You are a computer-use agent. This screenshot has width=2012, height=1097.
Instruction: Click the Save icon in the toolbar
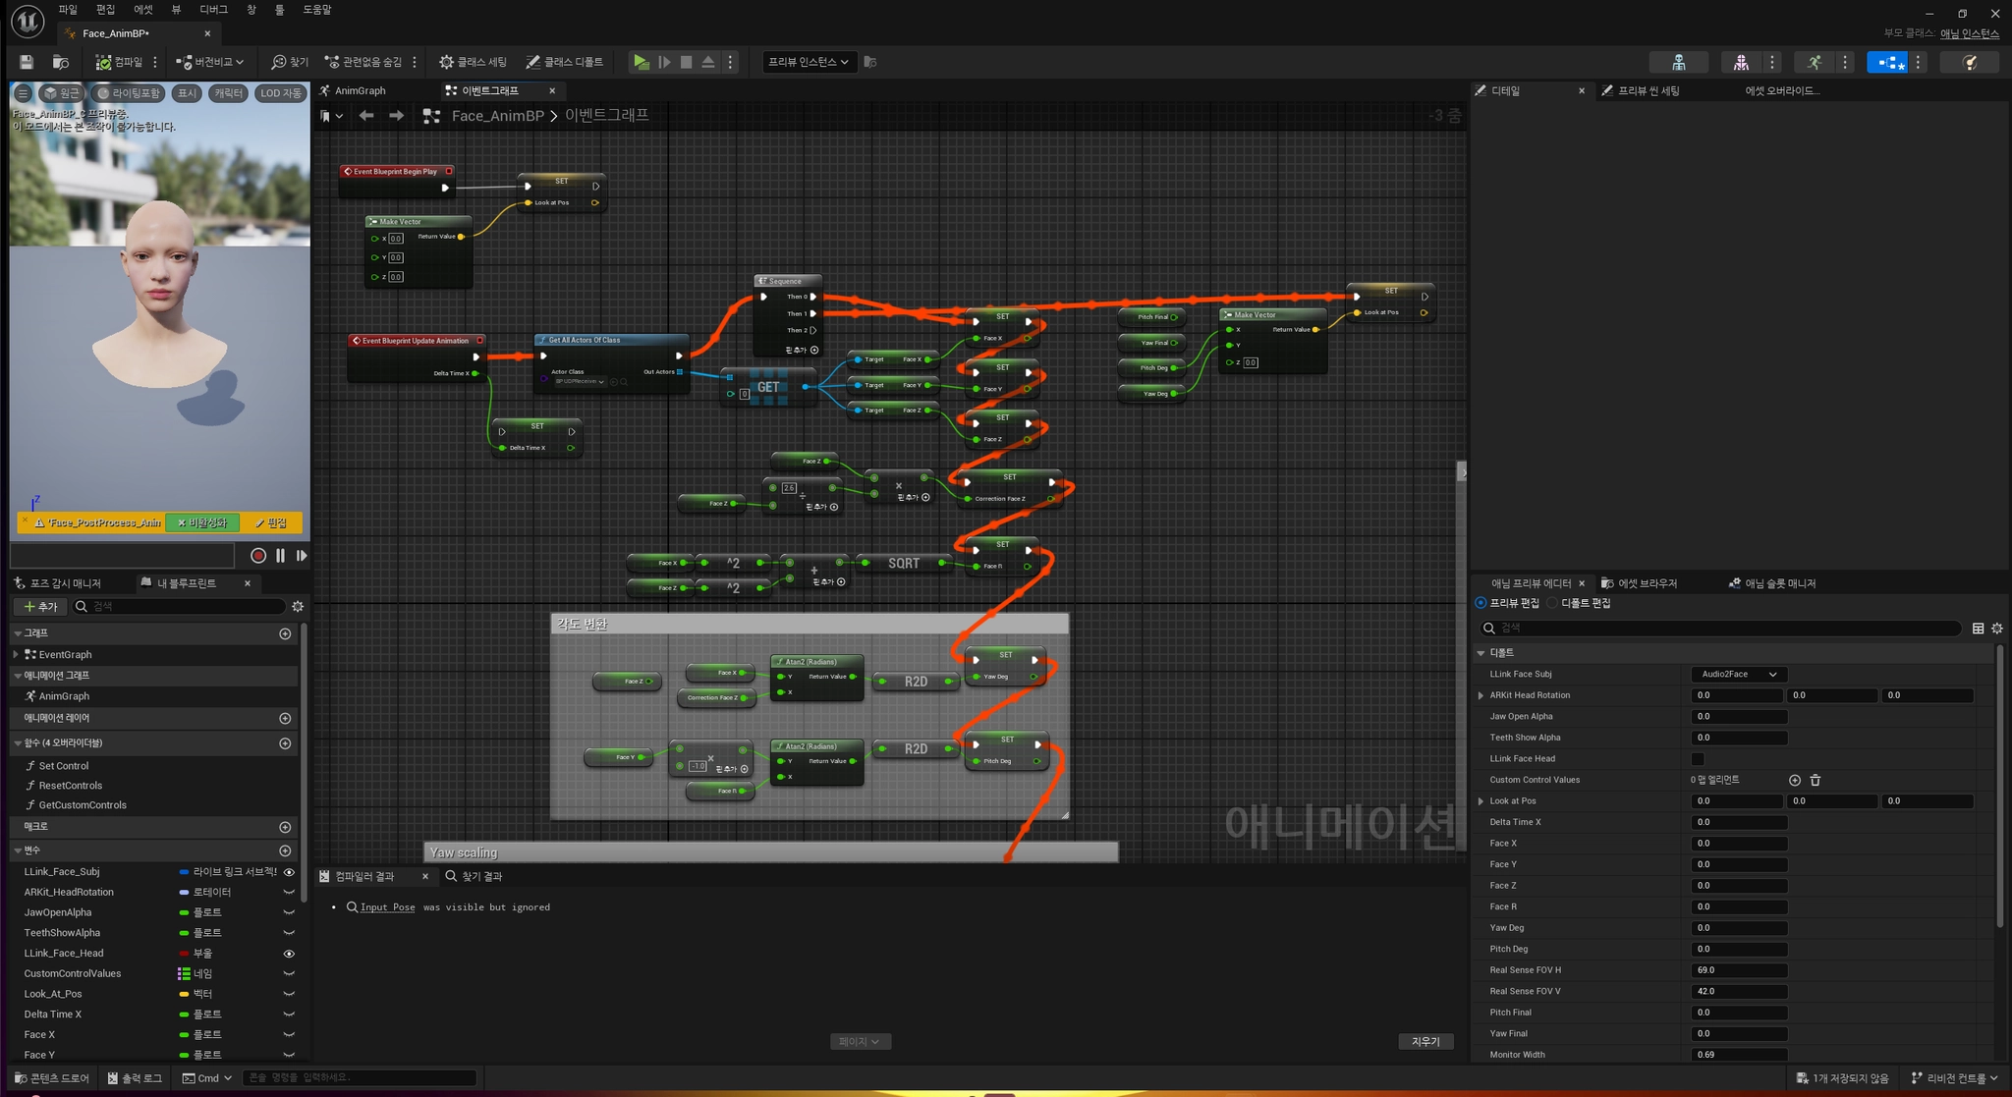click(27, 62)
